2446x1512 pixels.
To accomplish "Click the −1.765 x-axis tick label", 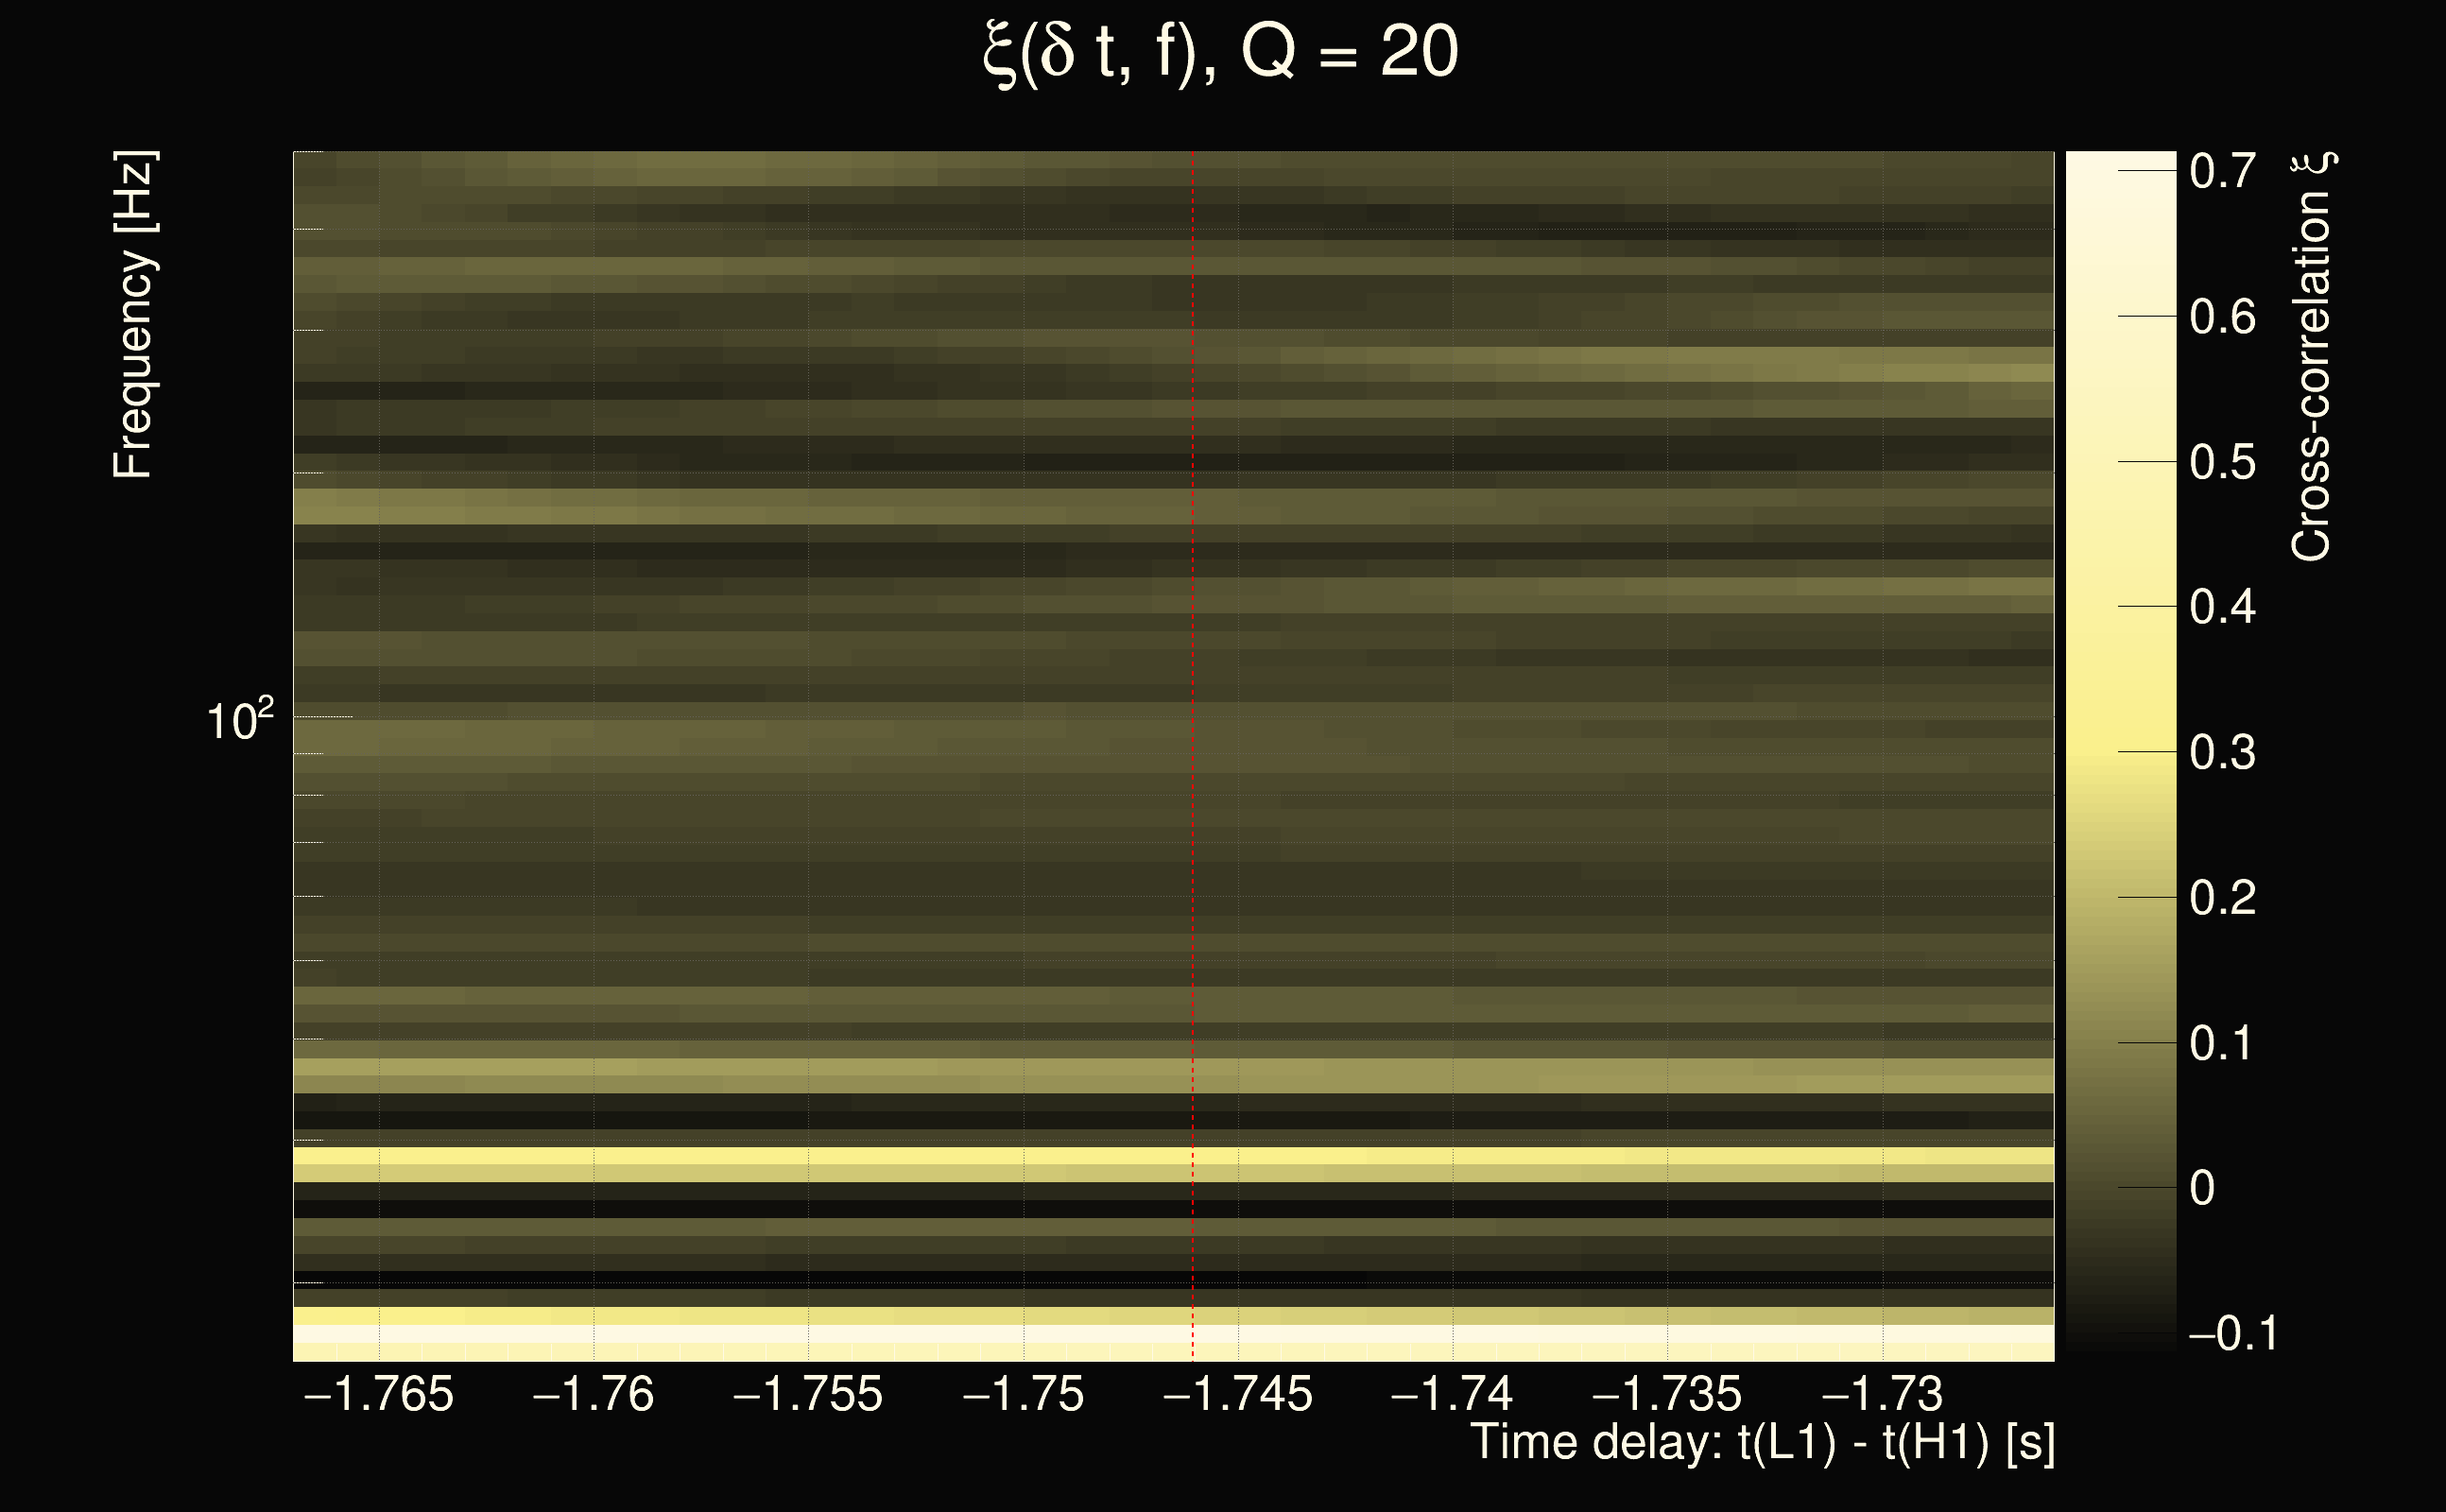I will [x=379, y=1394].
